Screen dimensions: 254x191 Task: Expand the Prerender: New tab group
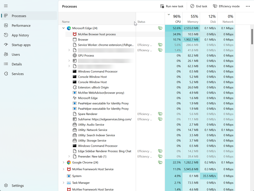coord(69,156)
